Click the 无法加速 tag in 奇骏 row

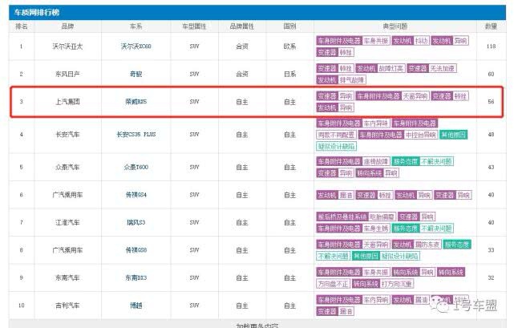(442, 68)
